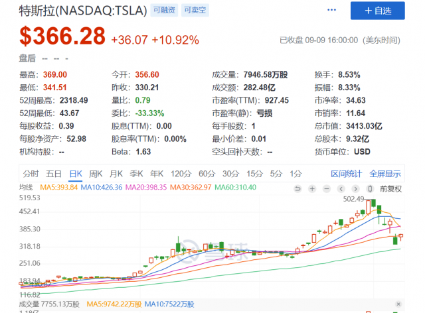This screenshot has width=425, height=313.
Task: Switch to the 分时 chart tab
Action: pos(31,174)
